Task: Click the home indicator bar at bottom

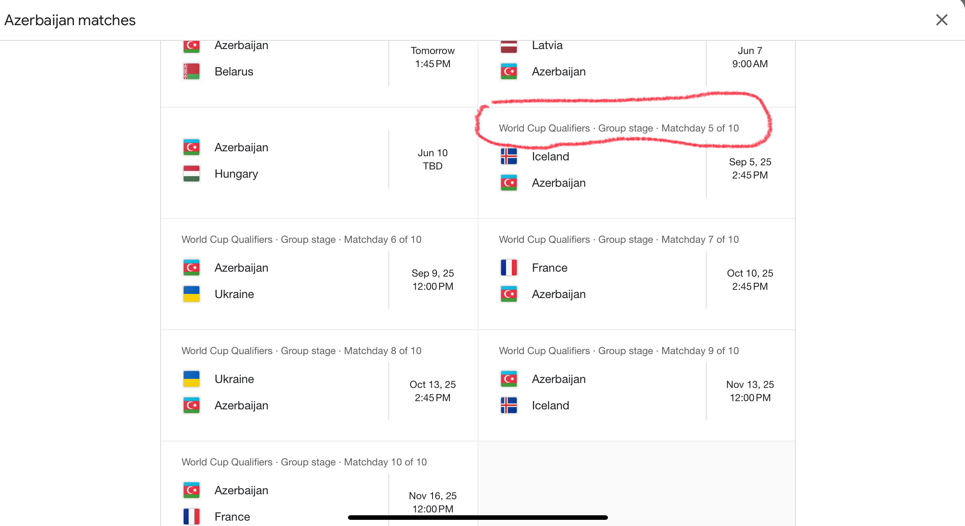Action: (x=478, y=517)
